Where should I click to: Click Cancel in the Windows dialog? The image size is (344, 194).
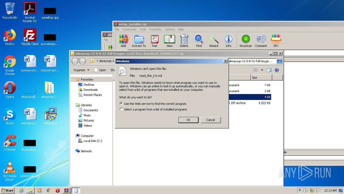[x=211, y=120]
